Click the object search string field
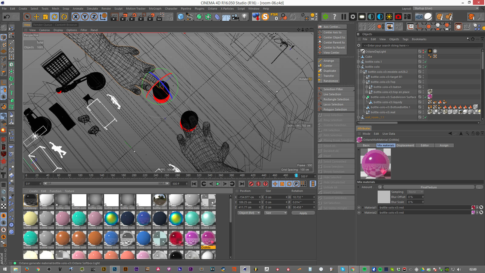 click(422, 45)
